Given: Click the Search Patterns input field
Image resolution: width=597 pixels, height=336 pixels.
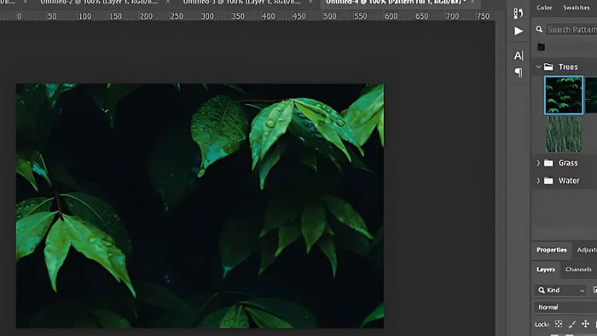Looking at the screenshot, I should coord(571,30).
